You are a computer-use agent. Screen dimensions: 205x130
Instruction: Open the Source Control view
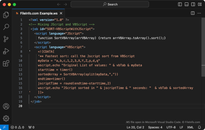coord(6,39)
